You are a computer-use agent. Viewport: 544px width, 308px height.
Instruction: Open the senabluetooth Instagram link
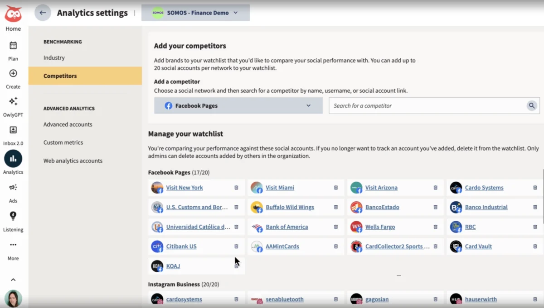[285, 299]
